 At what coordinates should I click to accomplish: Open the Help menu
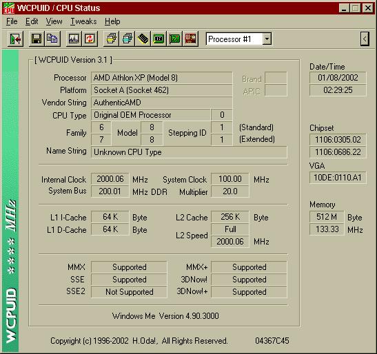click(x=112, y=21)
